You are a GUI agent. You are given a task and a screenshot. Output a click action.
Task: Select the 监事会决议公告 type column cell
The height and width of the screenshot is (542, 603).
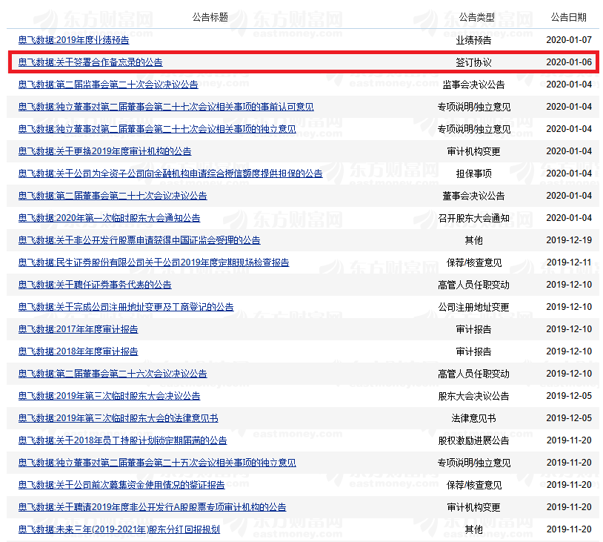click(x=473, y=85)
